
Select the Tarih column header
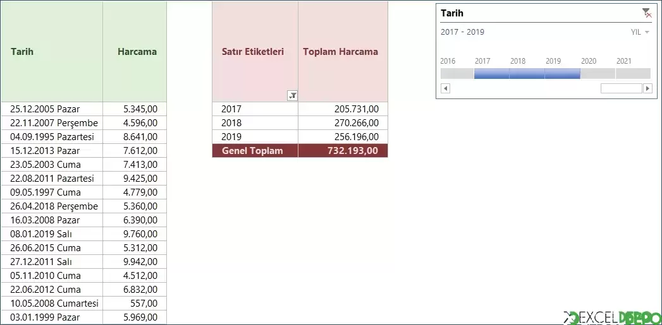point(51,51)
